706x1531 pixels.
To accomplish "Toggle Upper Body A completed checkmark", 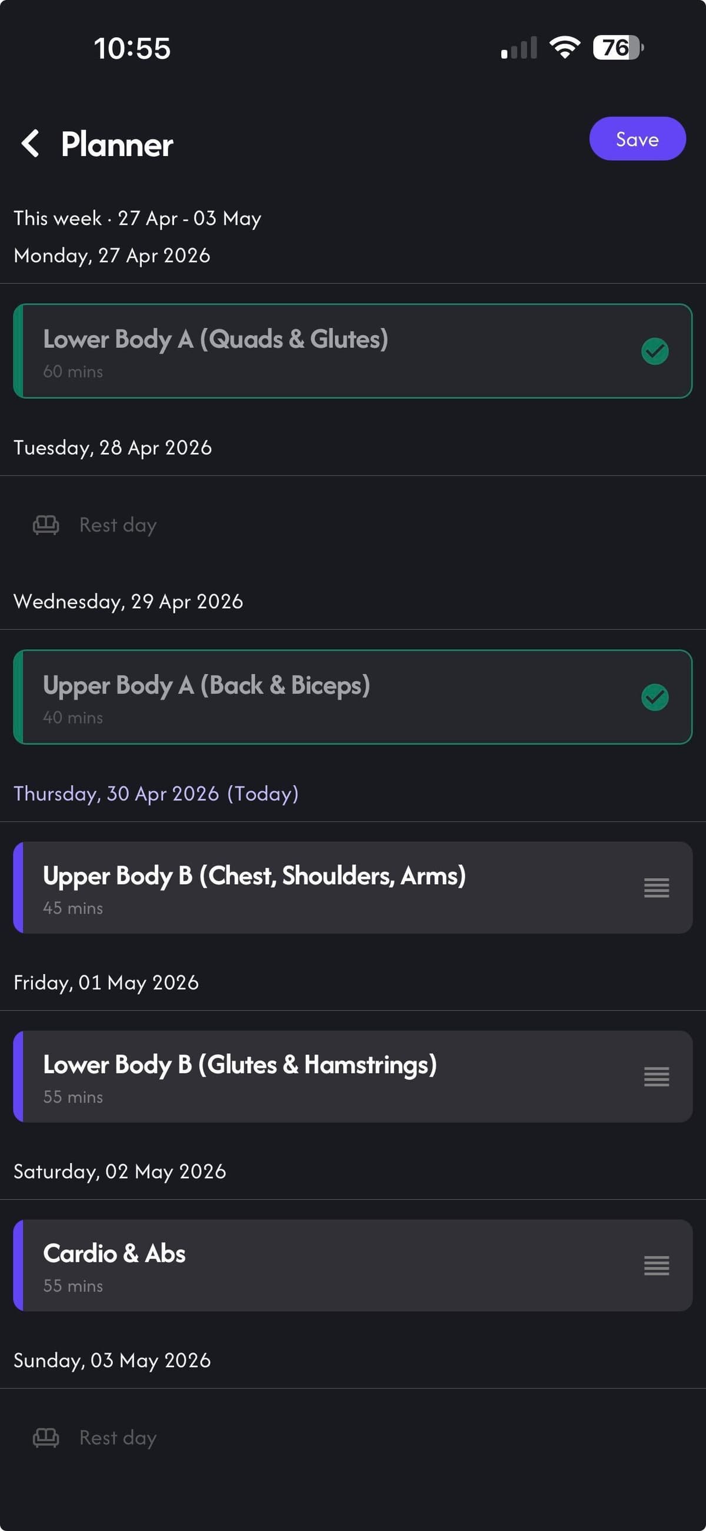I will 655,697.
